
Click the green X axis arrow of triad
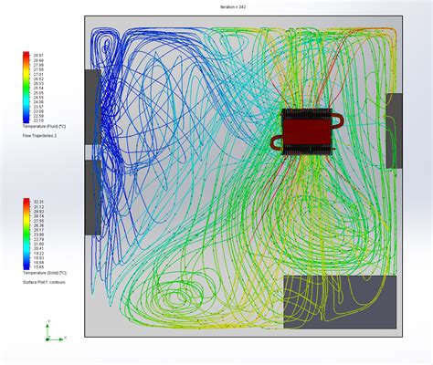(x=58, y=339)
